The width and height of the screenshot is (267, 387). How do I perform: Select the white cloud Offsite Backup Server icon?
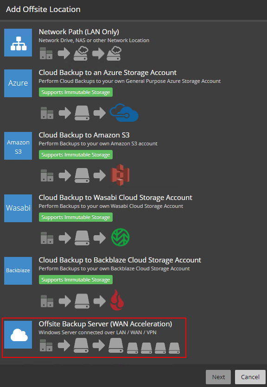pyautogui.click(x=18, y=334)
